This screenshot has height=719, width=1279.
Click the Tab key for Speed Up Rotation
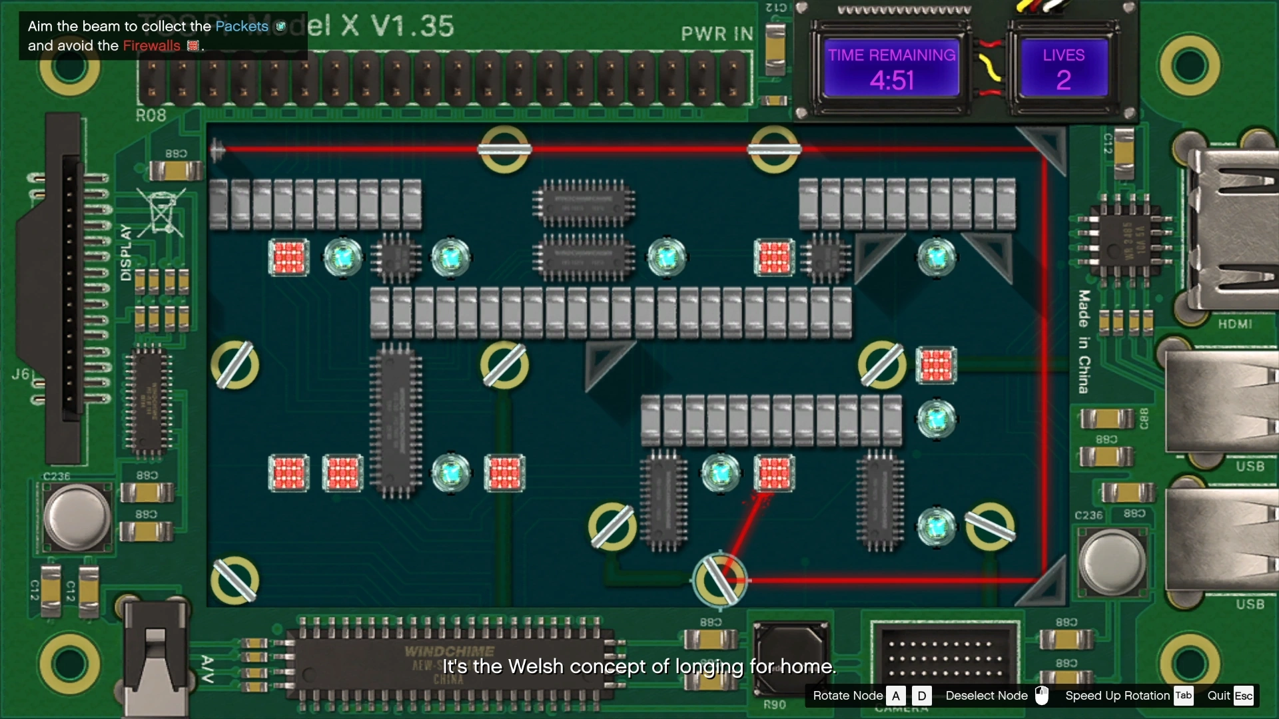[1183, 695]
